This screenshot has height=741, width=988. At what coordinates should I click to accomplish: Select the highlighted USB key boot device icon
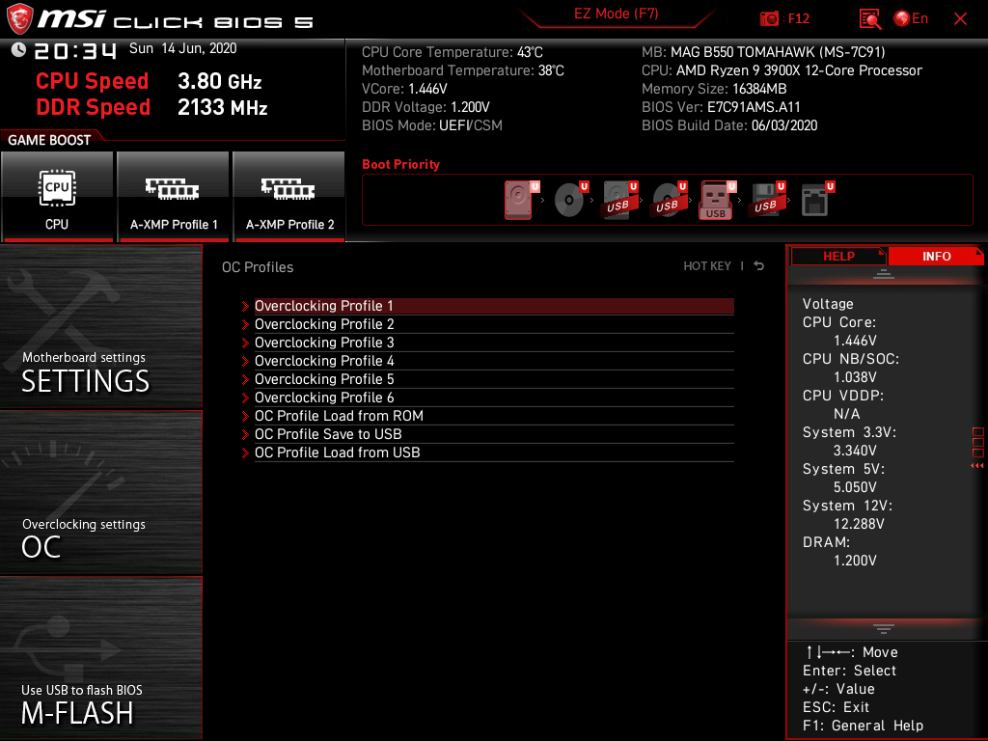coord(716,200)
